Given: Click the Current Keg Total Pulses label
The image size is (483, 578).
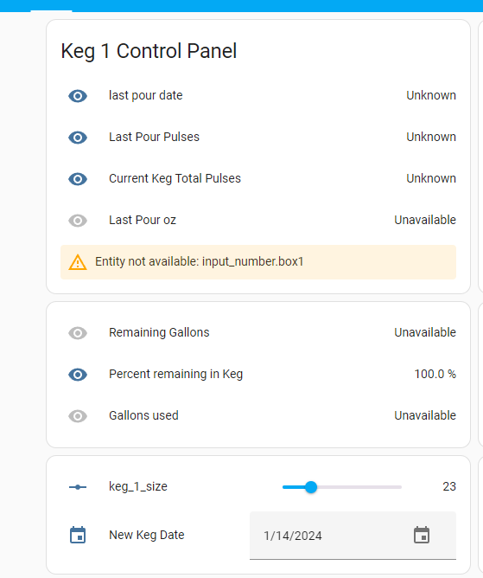Looking at the screenshot, I should click(175, 178).
